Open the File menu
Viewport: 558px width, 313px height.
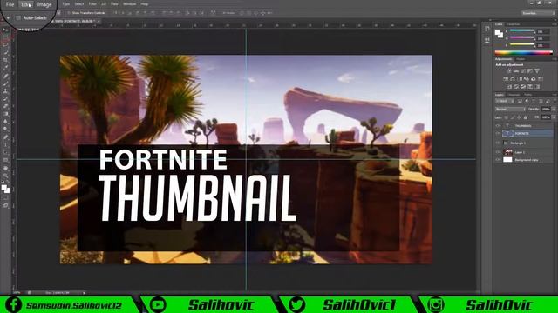click(x=10, y=4)
